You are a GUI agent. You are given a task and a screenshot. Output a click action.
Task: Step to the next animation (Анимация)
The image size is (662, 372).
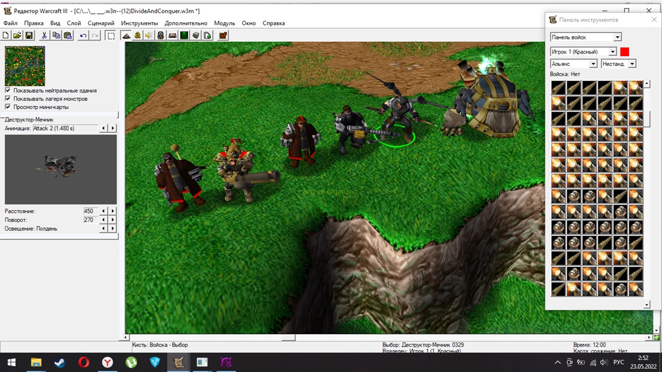113,128
